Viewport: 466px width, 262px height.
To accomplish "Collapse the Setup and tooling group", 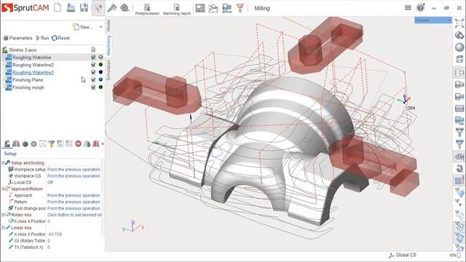I will pyautogui.click(x=3, y=163).
